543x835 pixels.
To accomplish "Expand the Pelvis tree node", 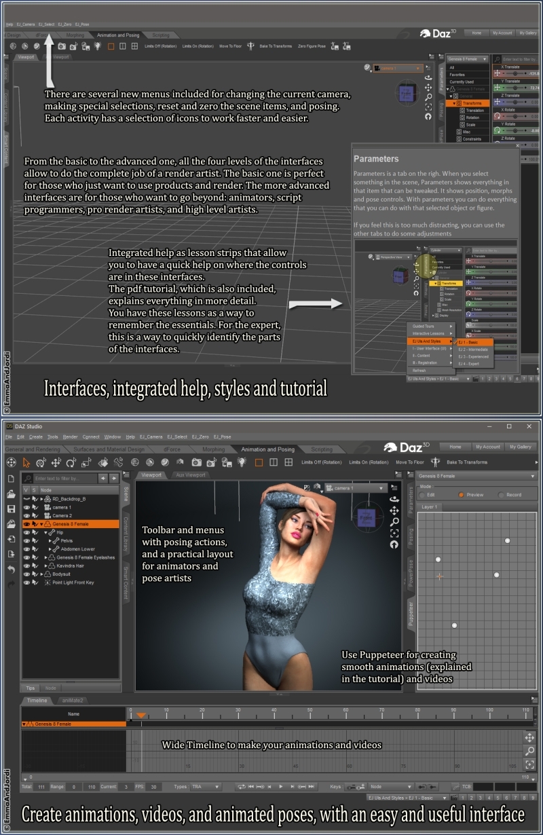I will click(x=50, y=541).
